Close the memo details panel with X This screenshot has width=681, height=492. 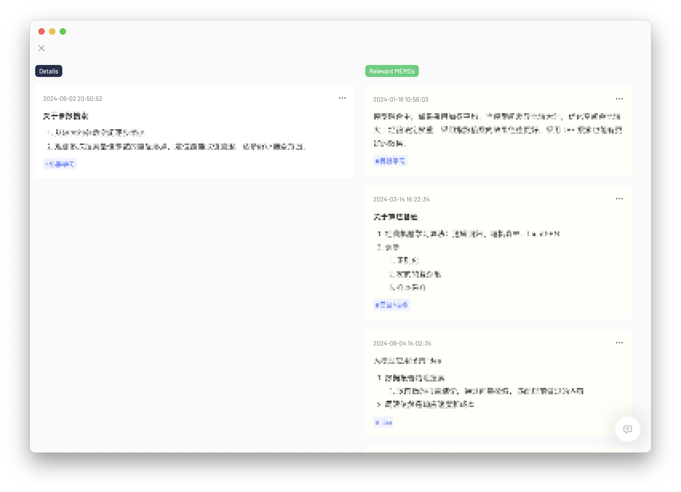[x=42, y=48]
